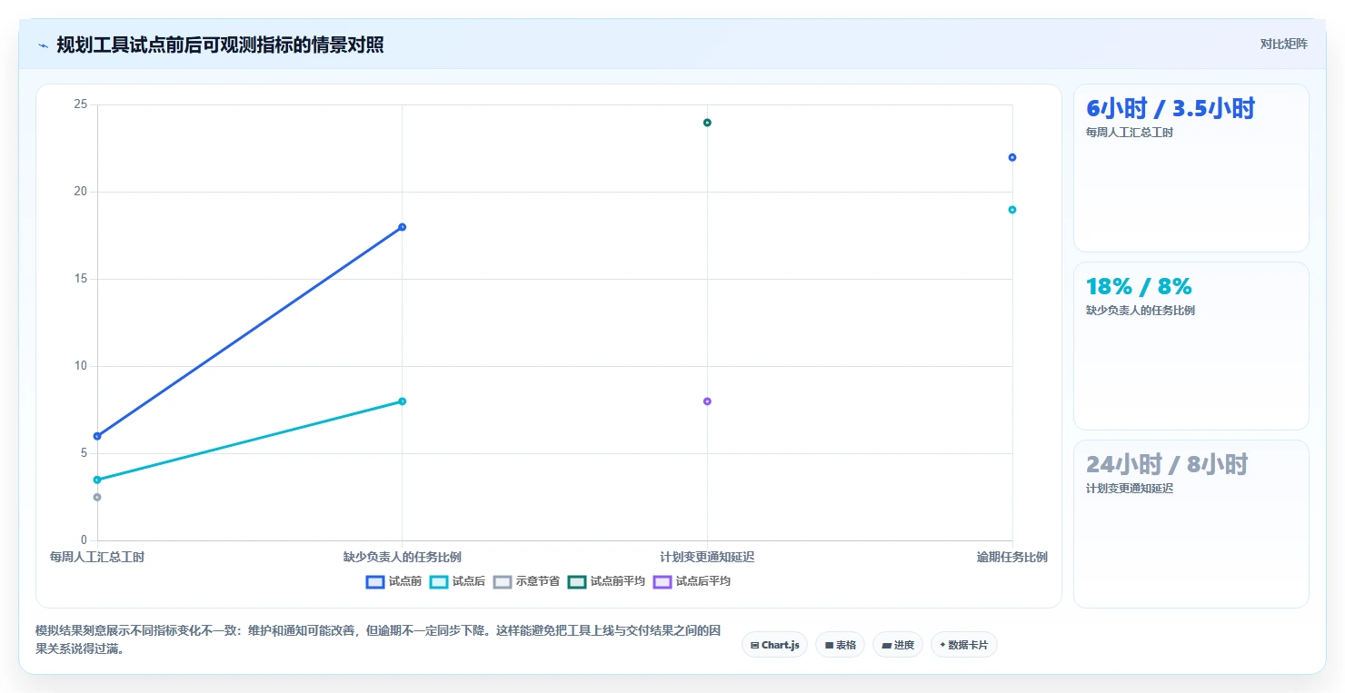Click the 表格 tag chip

(x=840, y=645)
